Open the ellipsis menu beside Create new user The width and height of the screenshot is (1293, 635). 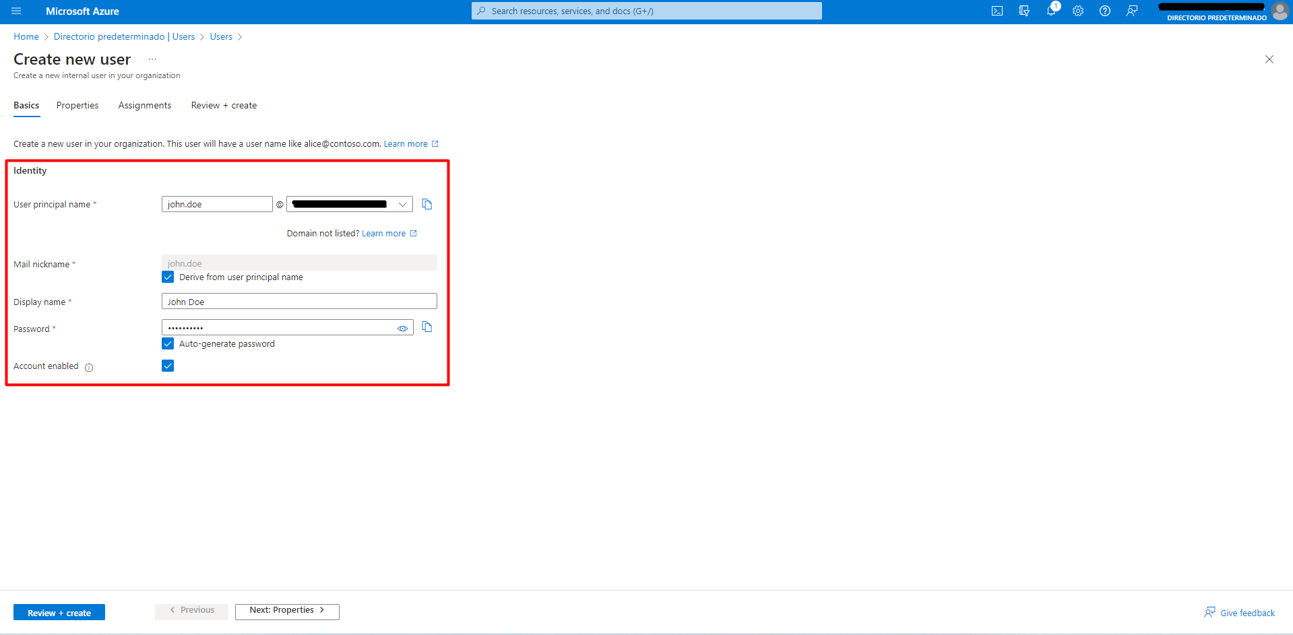152,59
